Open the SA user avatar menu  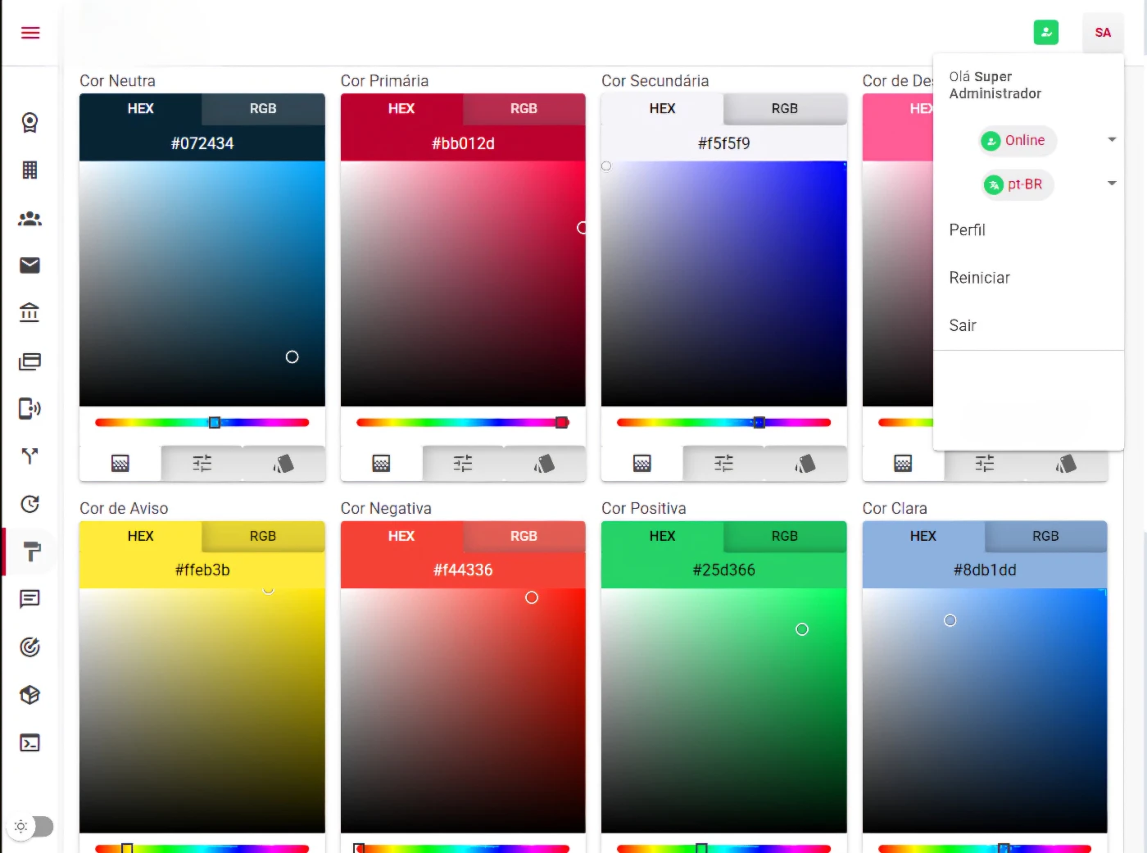tap(1102, 33)
